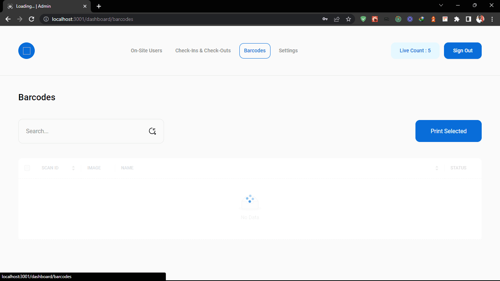Viewport: 500px width, 281px height.
Task: Open a new browser tab
Action: [99, 6]
